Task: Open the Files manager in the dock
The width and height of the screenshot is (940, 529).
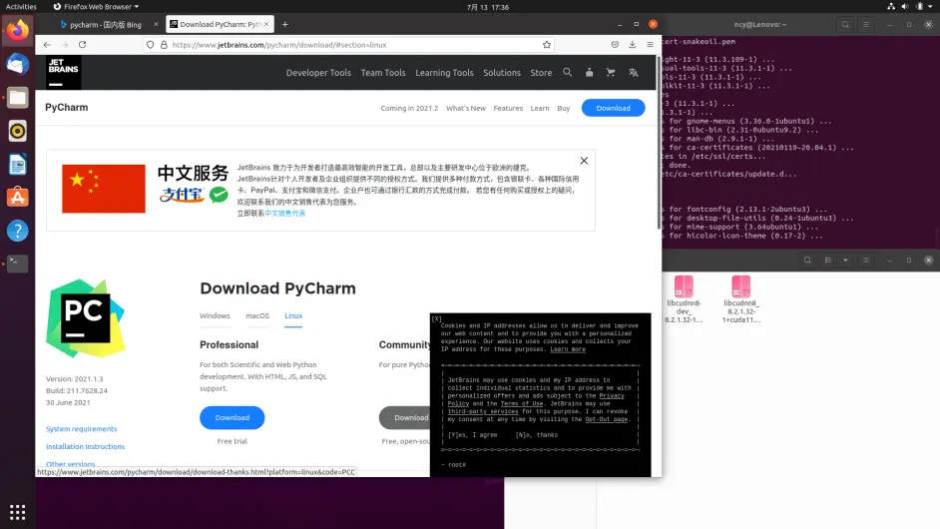Action: pos(17,97)
